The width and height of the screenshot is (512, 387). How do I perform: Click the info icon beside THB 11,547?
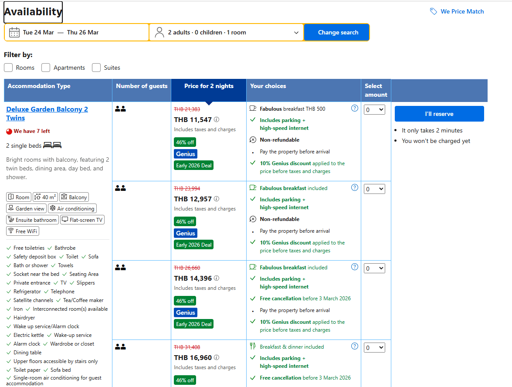216,120
